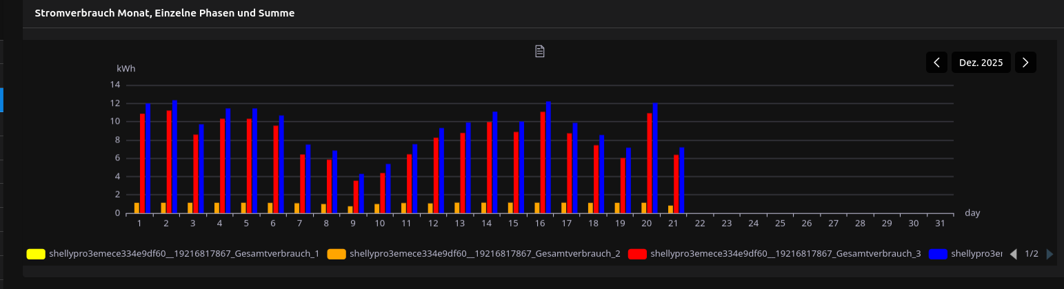Click the orange legend color swatch
This screenshot has width=1064, height=289.
click(x=337, y=254)
